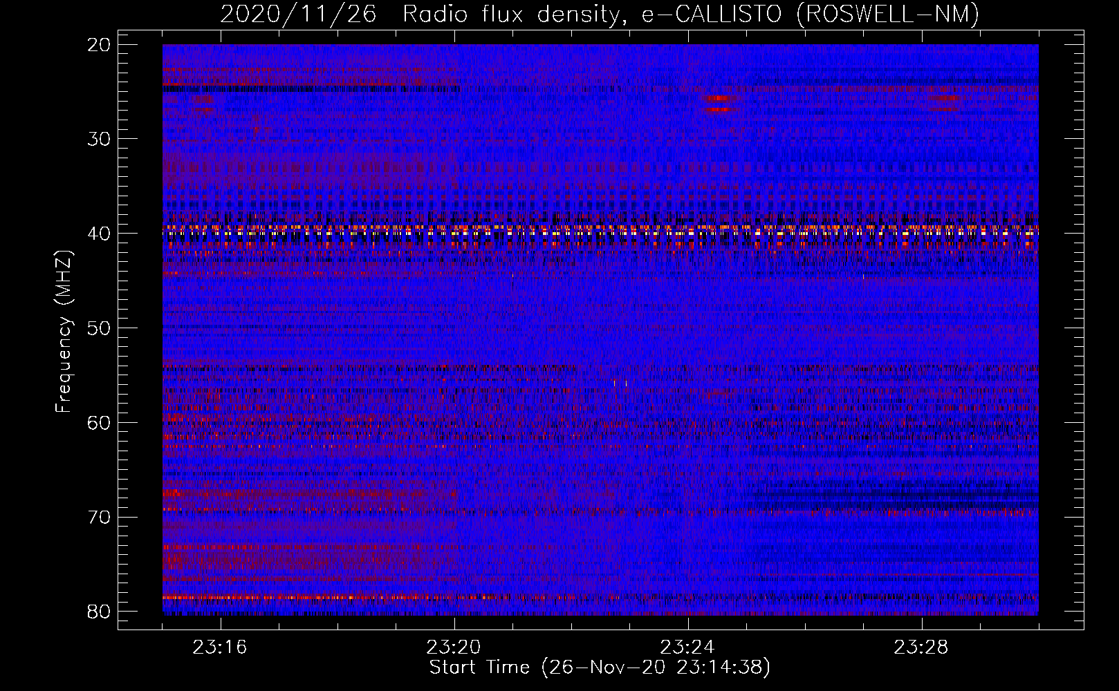1119x691 pixels.
Task: Click the 23:28 time tick label
Action: (921, 647)
